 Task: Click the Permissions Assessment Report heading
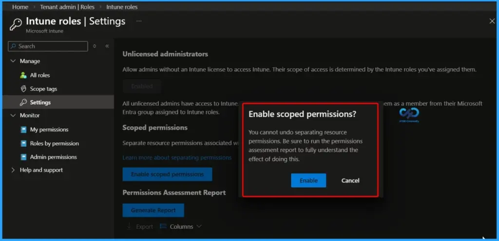(x=174, y=193)
